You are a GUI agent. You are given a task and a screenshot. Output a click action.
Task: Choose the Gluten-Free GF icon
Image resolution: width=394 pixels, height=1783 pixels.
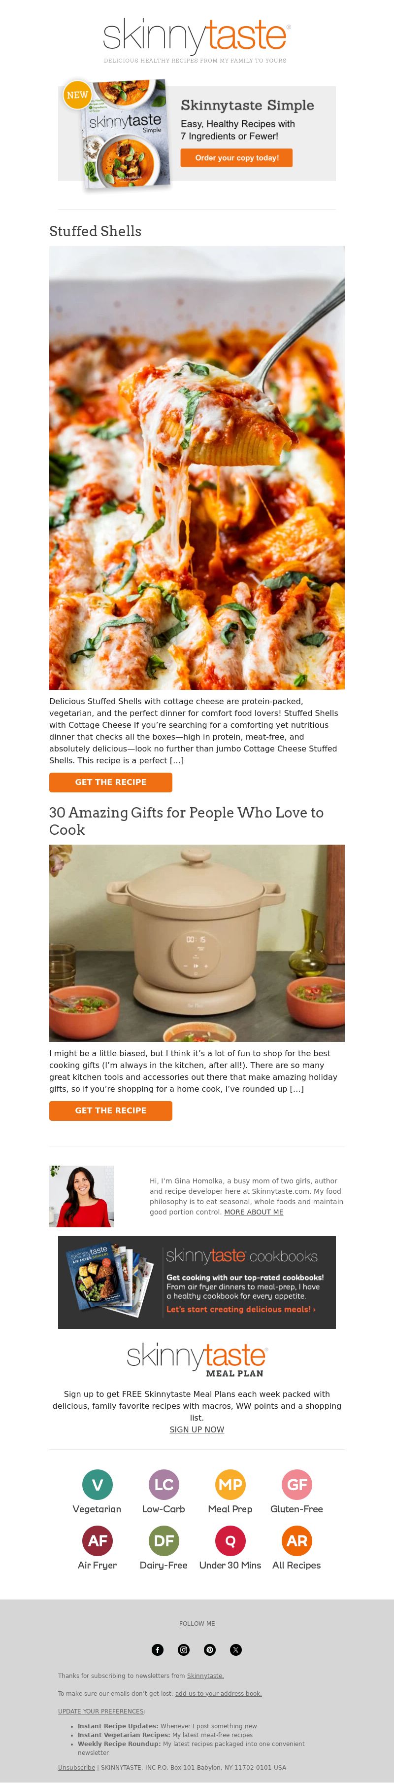point(296,1484)
